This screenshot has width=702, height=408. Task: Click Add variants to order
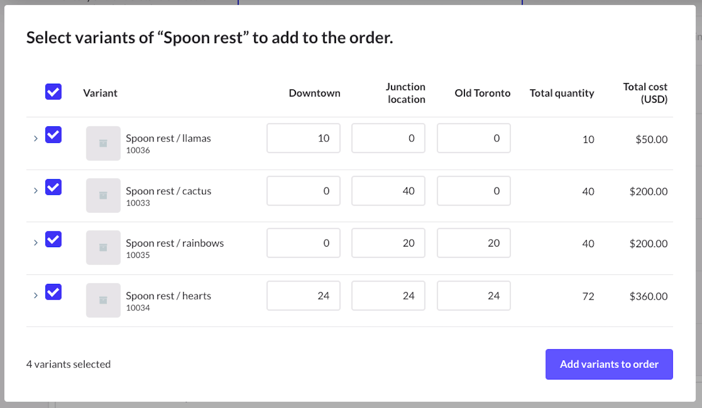(x=609, y=364)
